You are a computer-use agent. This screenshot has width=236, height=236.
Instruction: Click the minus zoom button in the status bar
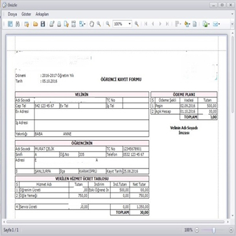197,230
